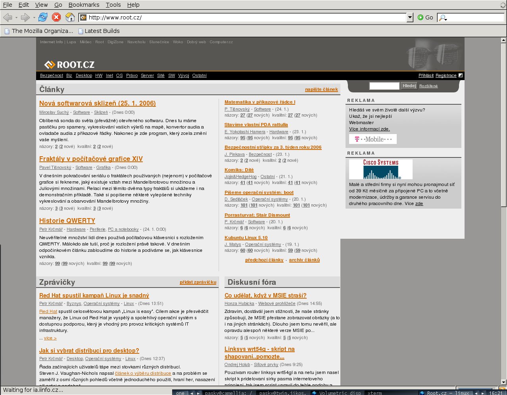Click the Registrace link
The width and height of the screenshot is (507, 395).
coord(446,75)
